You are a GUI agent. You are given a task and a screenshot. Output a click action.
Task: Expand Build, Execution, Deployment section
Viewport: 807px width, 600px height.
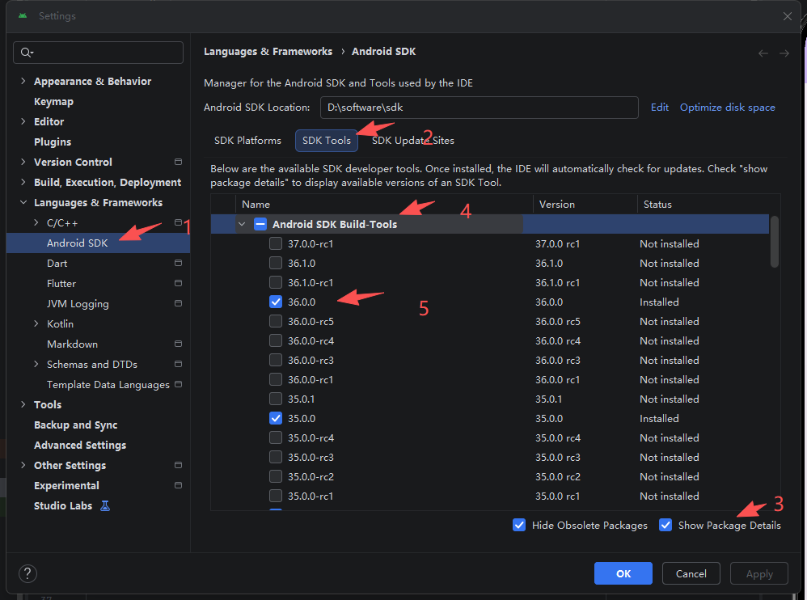point(23,182)
